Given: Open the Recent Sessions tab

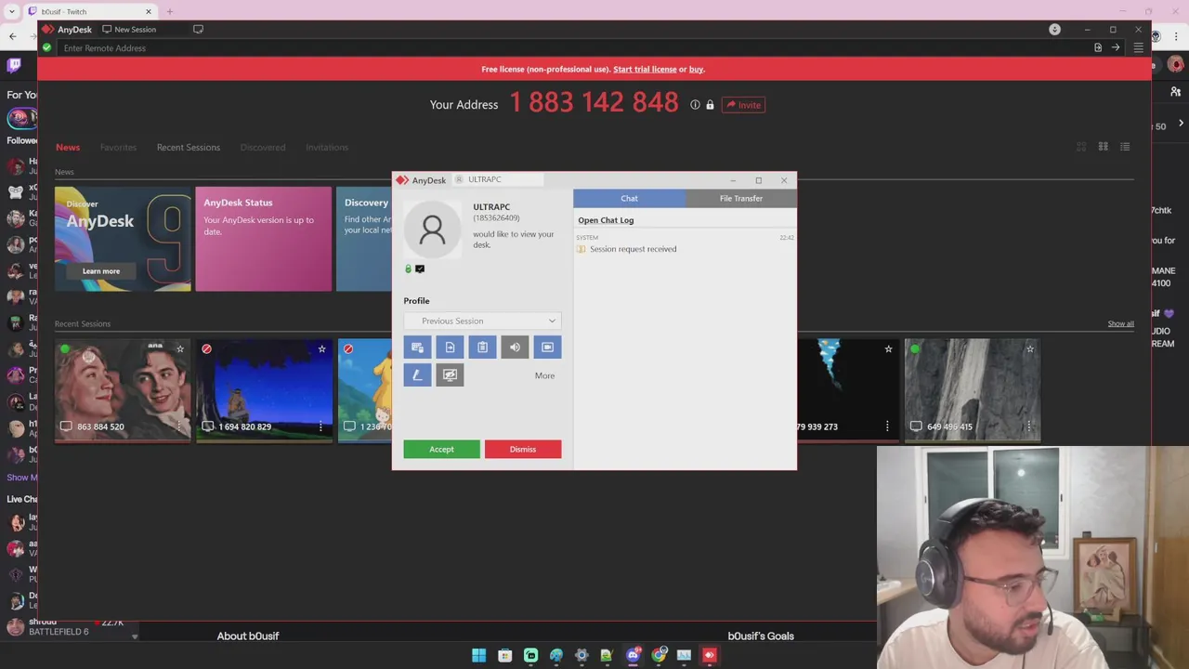Looking at the screenshot, I should (189, 147).
